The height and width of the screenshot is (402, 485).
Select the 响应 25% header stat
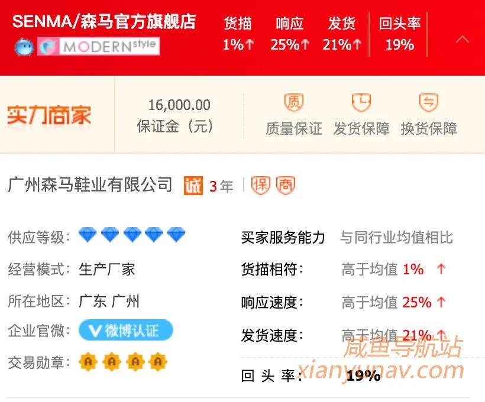290,34
